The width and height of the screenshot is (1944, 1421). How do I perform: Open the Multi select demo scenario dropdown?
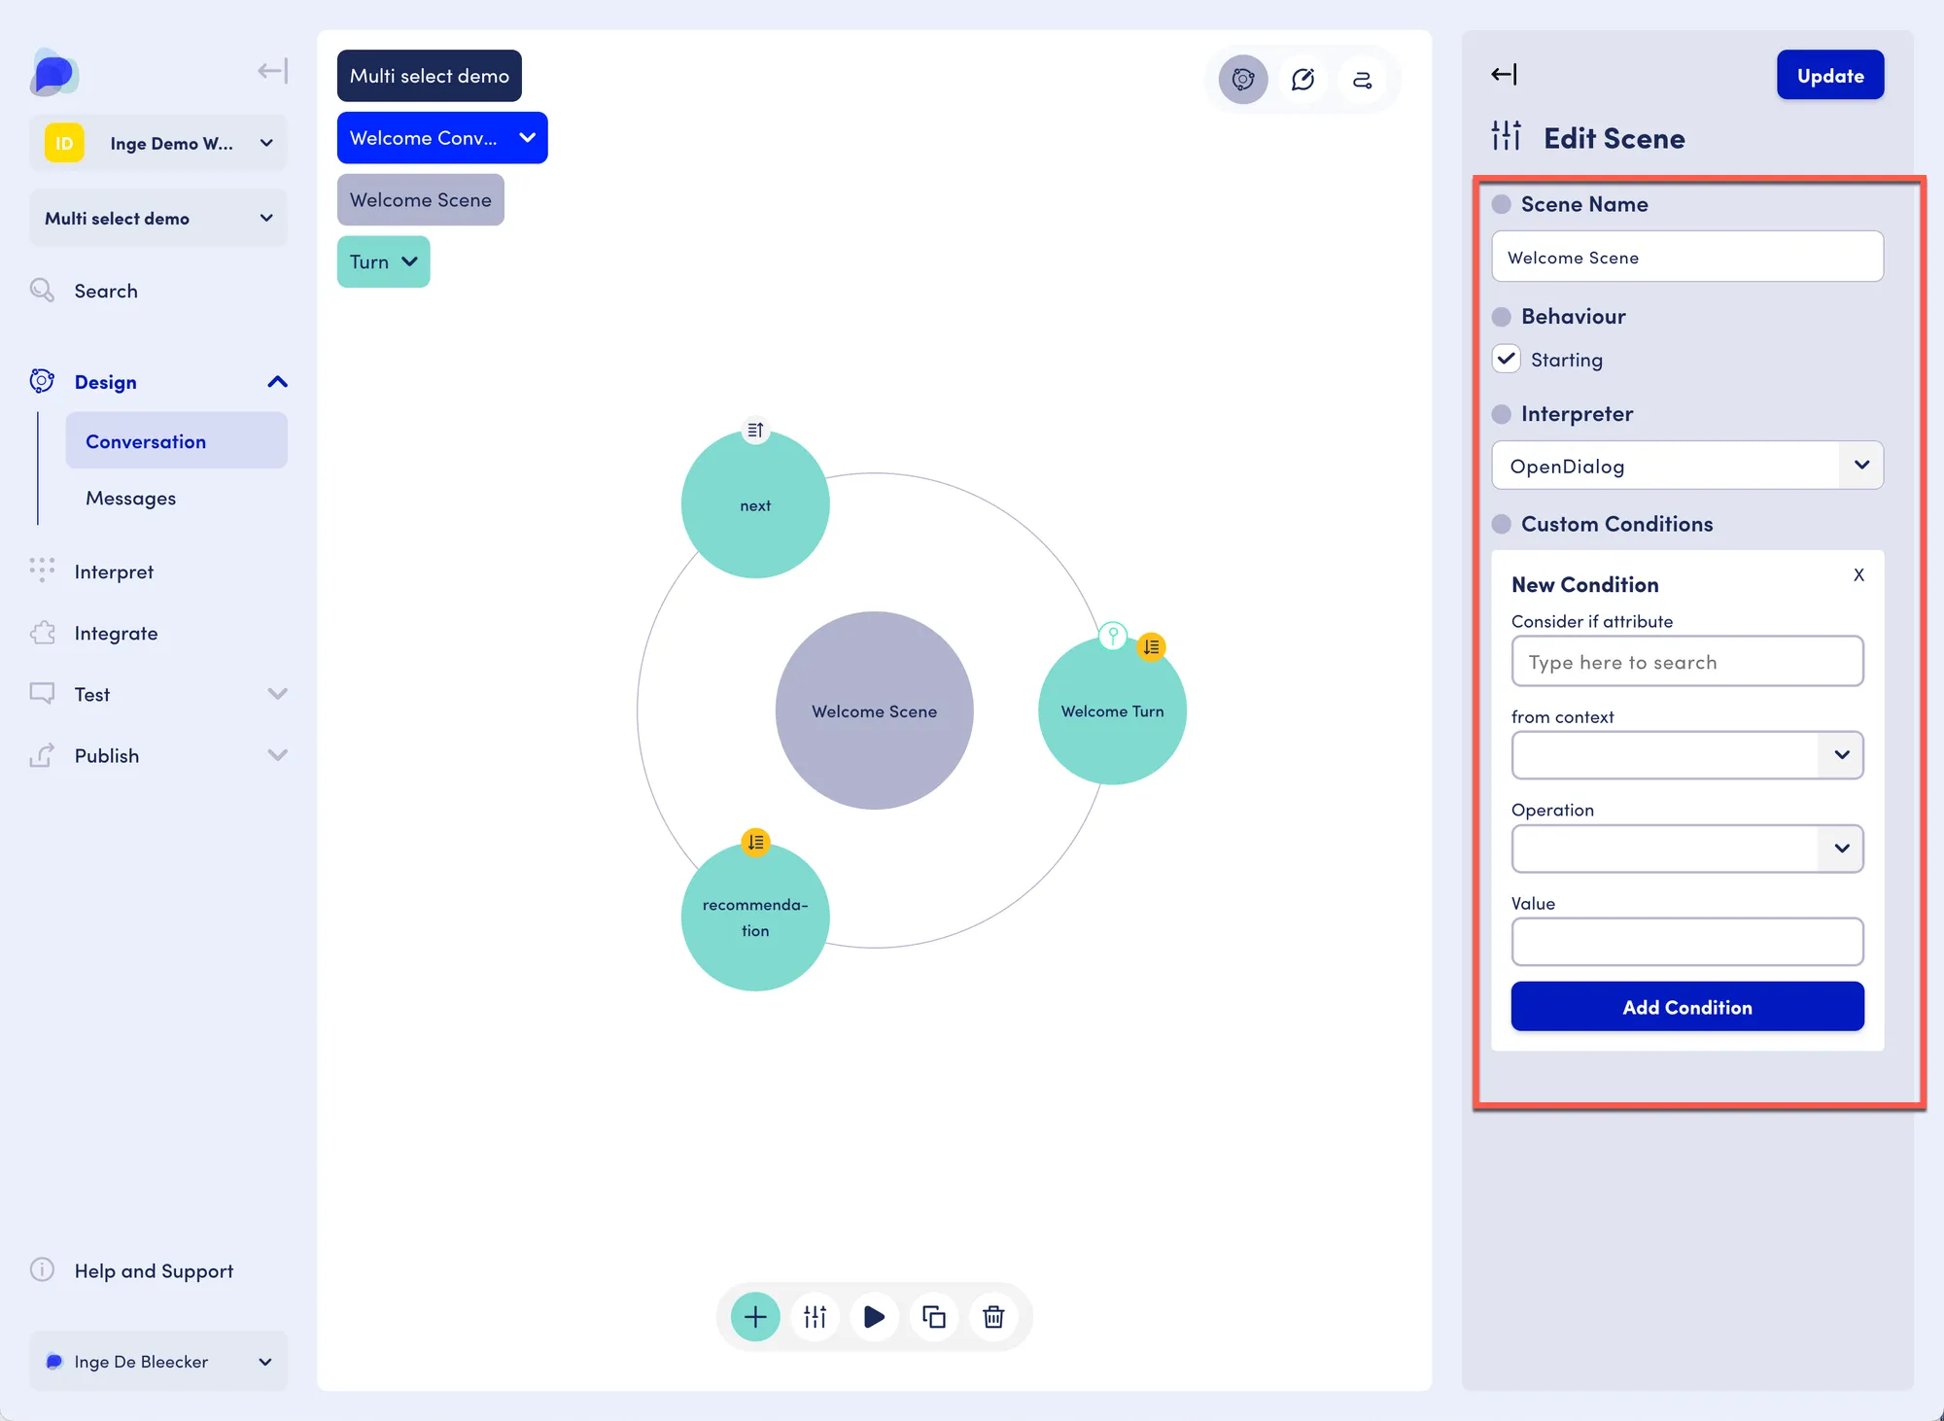(158, 218)
